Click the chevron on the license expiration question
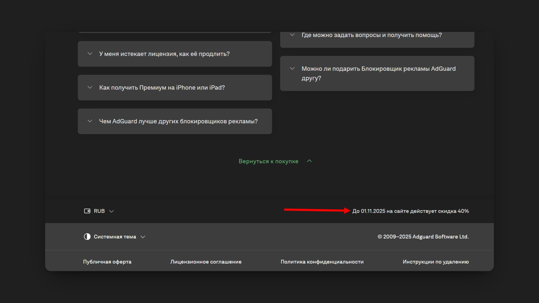The height and width of the screenshot is (303, 539). coord(90,54)
